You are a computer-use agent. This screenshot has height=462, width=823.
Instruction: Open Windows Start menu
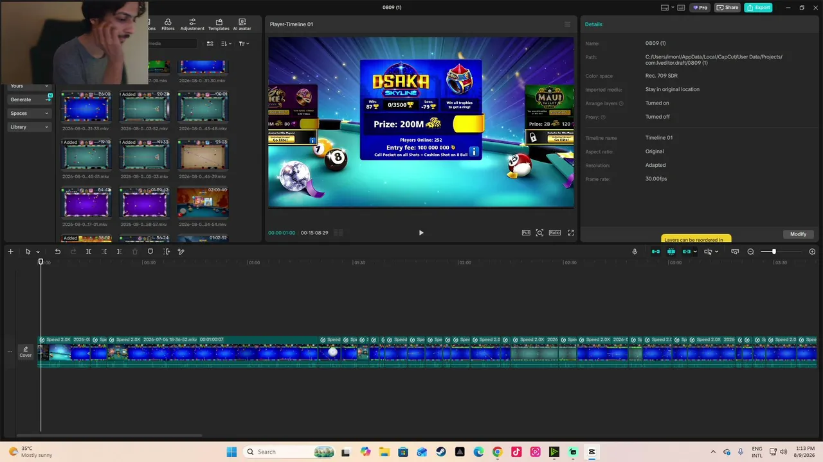click(x=231, y=452)
